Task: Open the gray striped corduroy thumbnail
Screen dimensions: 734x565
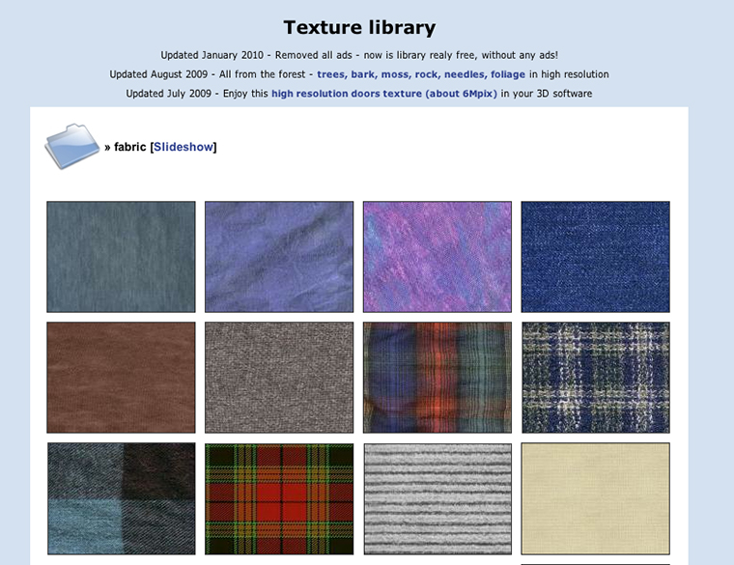Action: coord(438,499)
